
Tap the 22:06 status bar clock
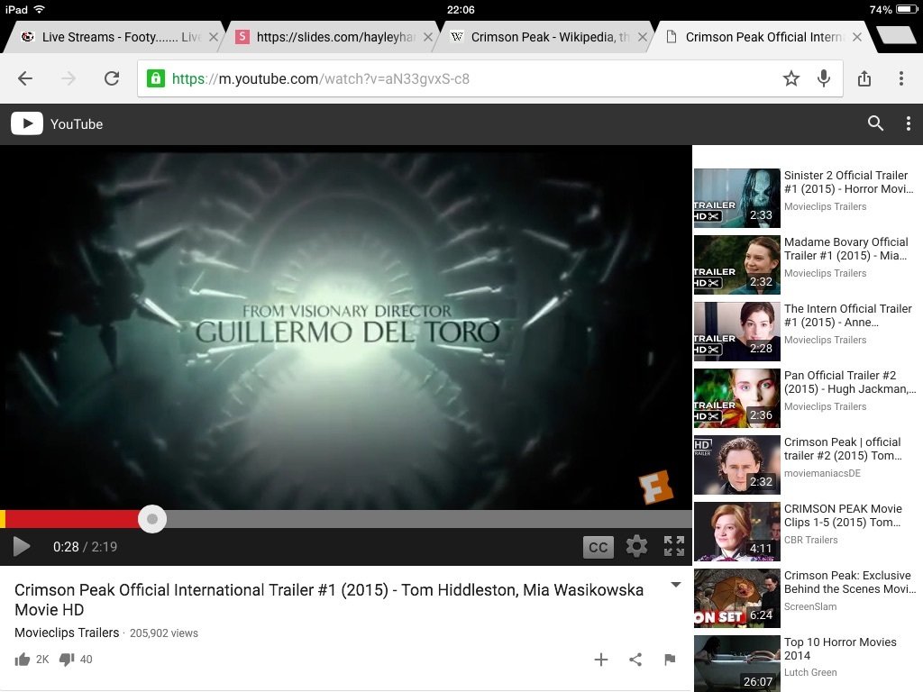coord(461,9)
